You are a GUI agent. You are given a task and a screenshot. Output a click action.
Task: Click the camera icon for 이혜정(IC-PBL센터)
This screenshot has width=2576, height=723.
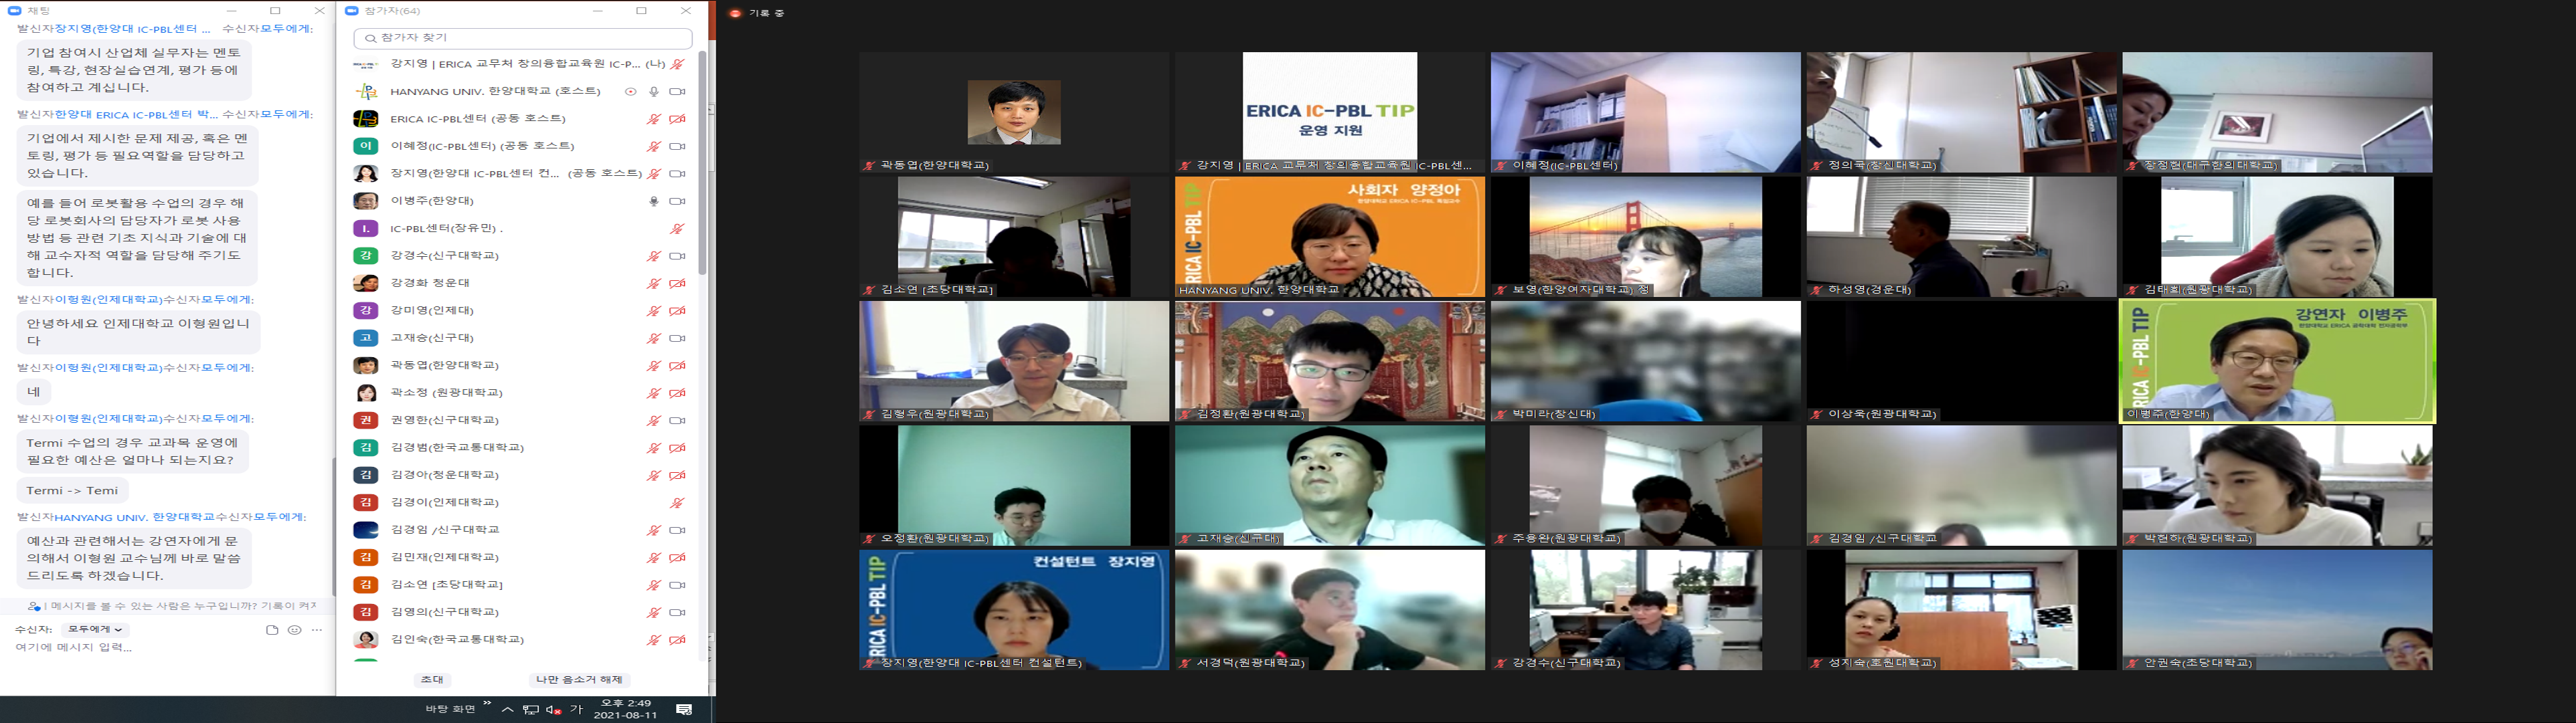click(677, 146)
